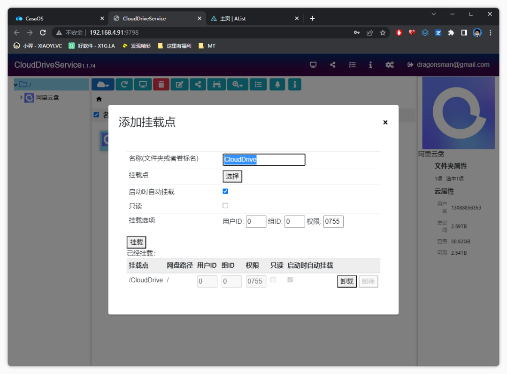Switch to the 主页 | AList browser tab

coord(253,19)
